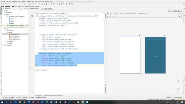Click the orientation icon in preview toolbar
The width and height of the screenshot is (185, 104).
coord(111,14)
